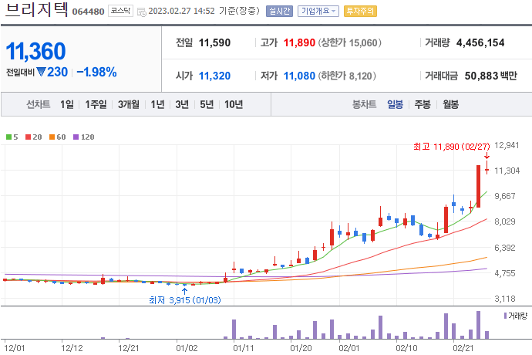Screen dimensions: 532x355
Task: Click the -1.98% change rate
Action: click(96, 72)
